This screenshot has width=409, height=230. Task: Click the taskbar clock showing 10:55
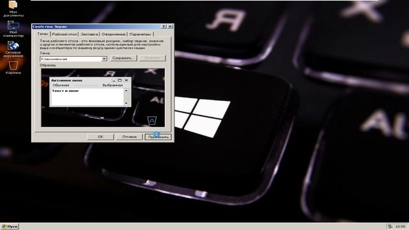coord(400,226)
